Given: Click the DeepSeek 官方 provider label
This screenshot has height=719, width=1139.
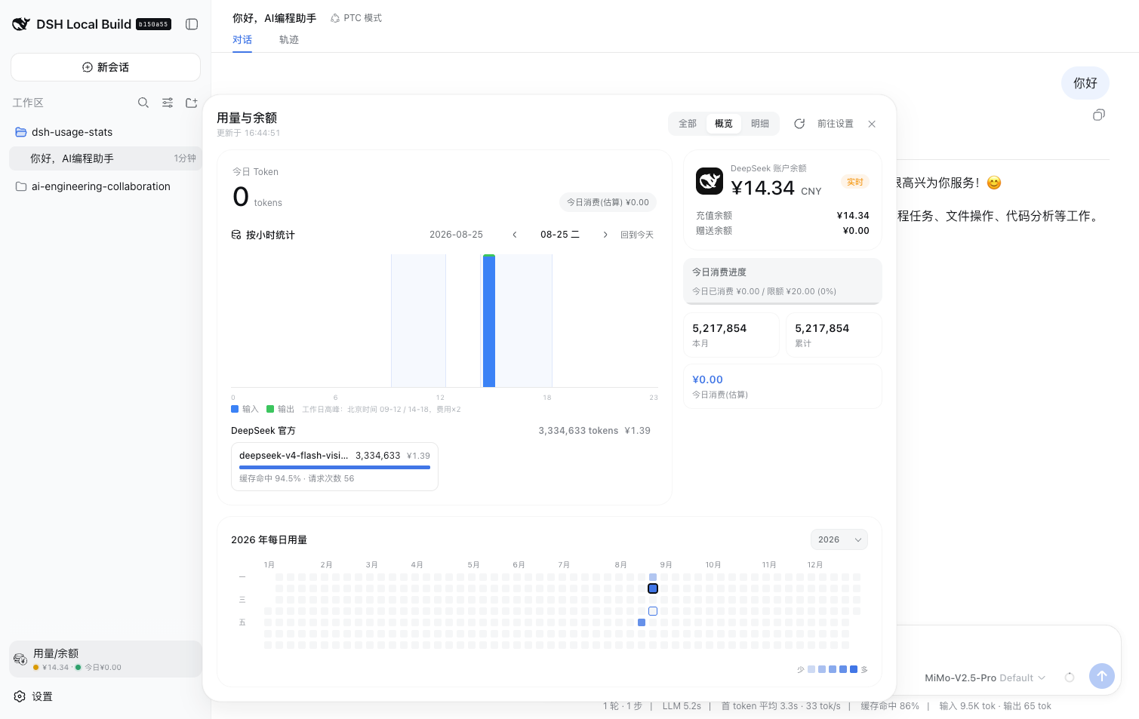Looking at the screenshot, I should point(263,431).
